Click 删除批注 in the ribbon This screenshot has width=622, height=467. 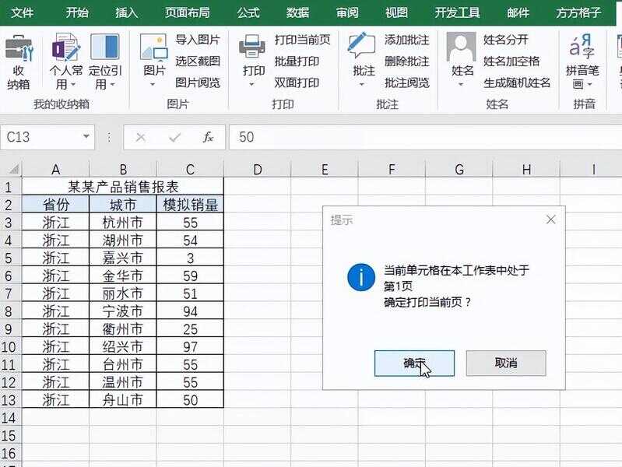pos(406,61)
